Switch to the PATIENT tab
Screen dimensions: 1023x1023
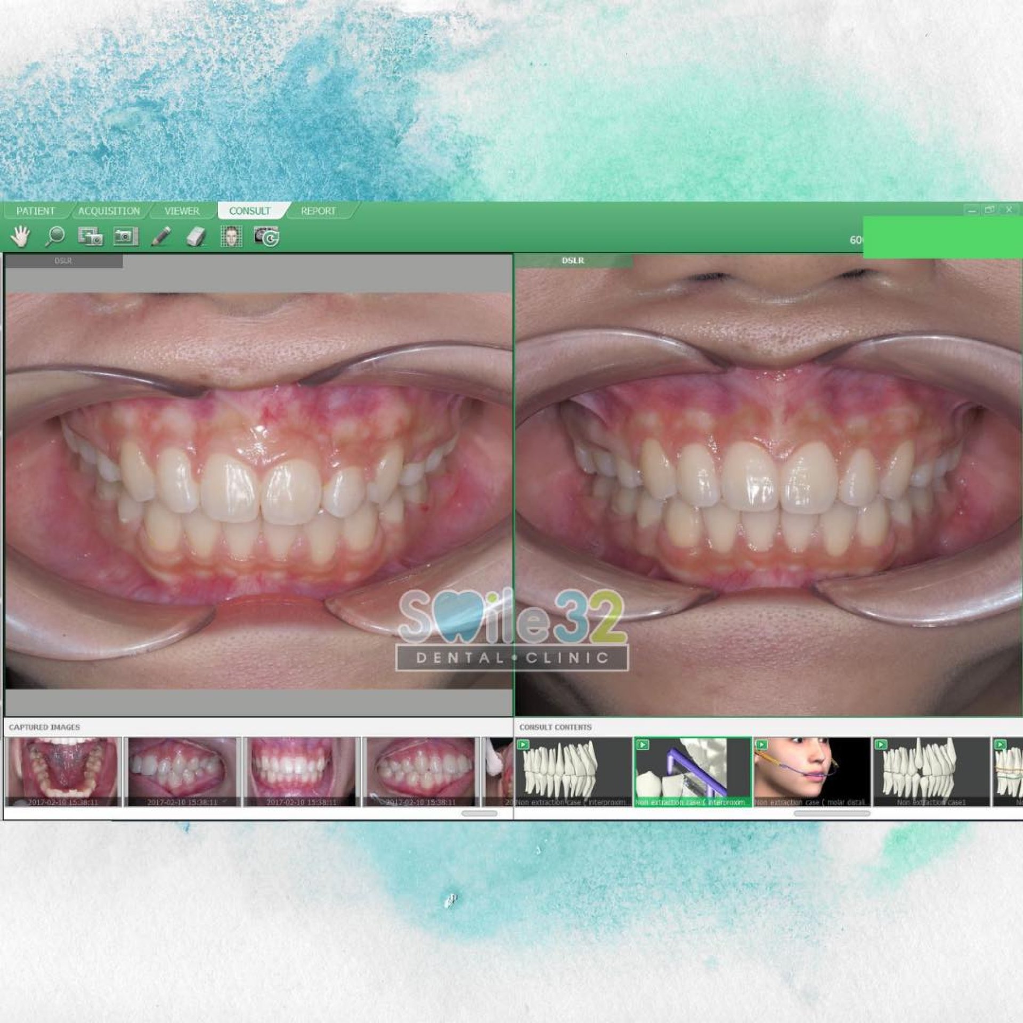pyautogui.click(x=36, y=211)
